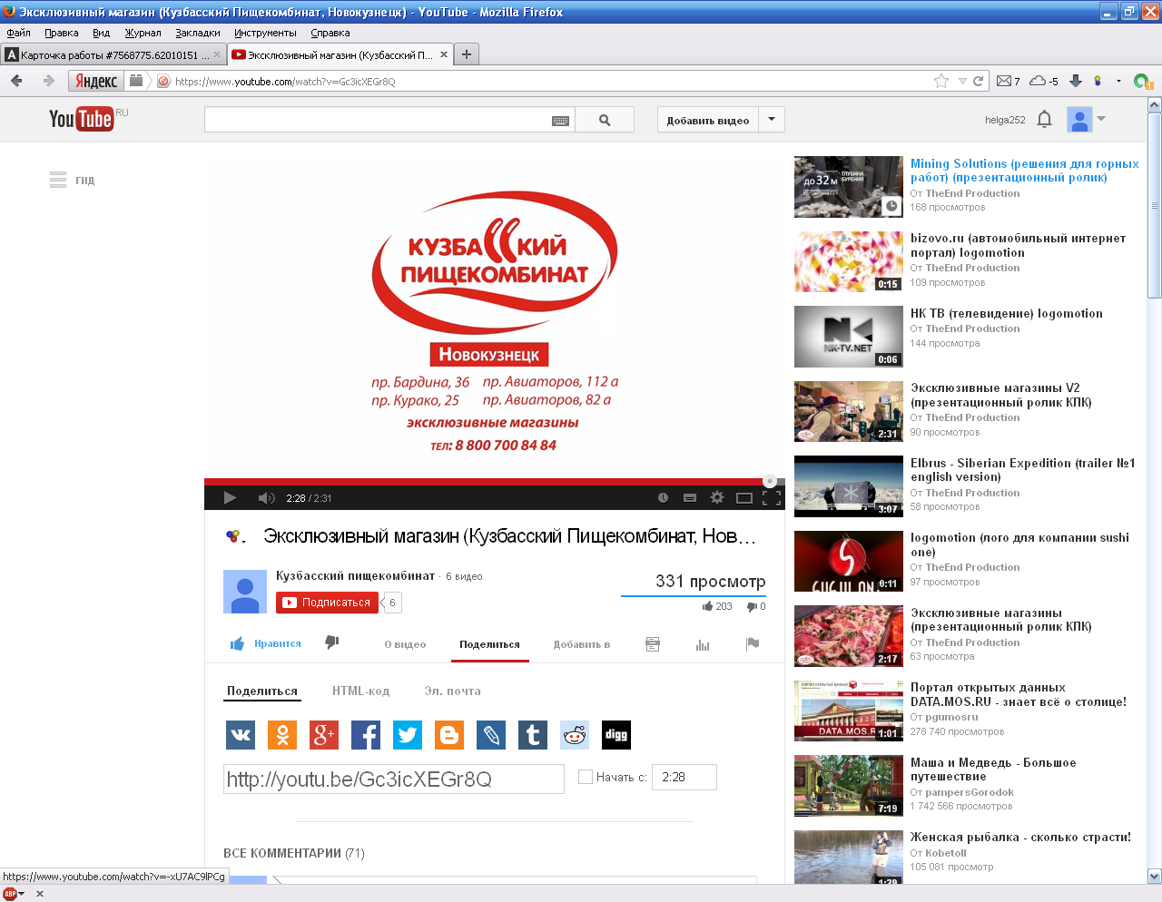Switch to the Карточка работы browser tab

coord(113,54)
